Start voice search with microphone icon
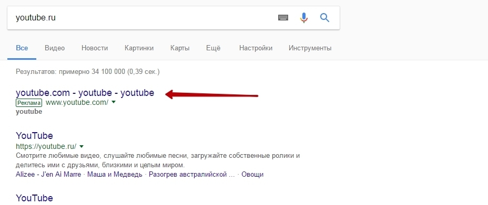The height and width of the screenshot is (205, 488). click(x=304, y=18)
